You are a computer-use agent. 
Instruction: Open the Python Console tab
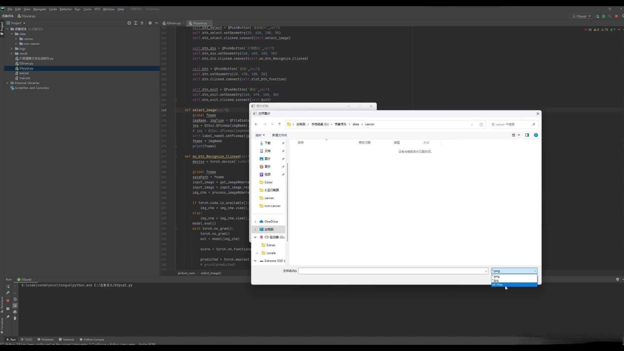click(x=92, y=340)
